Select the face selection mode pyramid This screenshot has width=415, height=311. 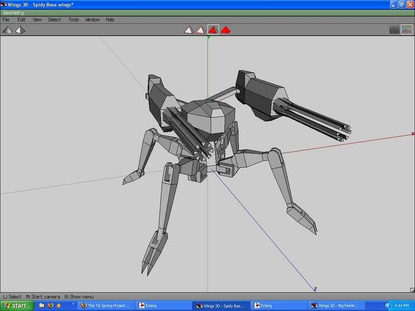tap(213, 30)
